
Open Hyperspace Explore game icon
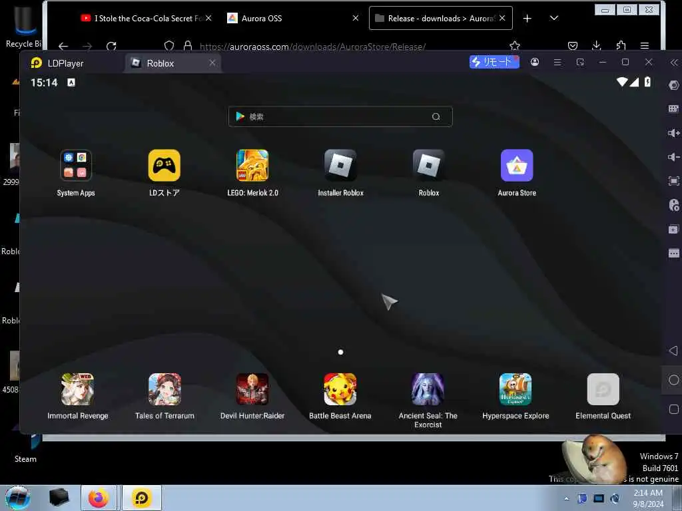click(x=515, y=389)
